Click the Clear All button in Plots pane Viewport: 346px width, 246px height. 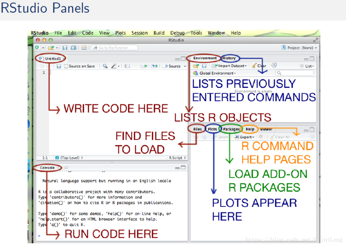tap(280, 137)
